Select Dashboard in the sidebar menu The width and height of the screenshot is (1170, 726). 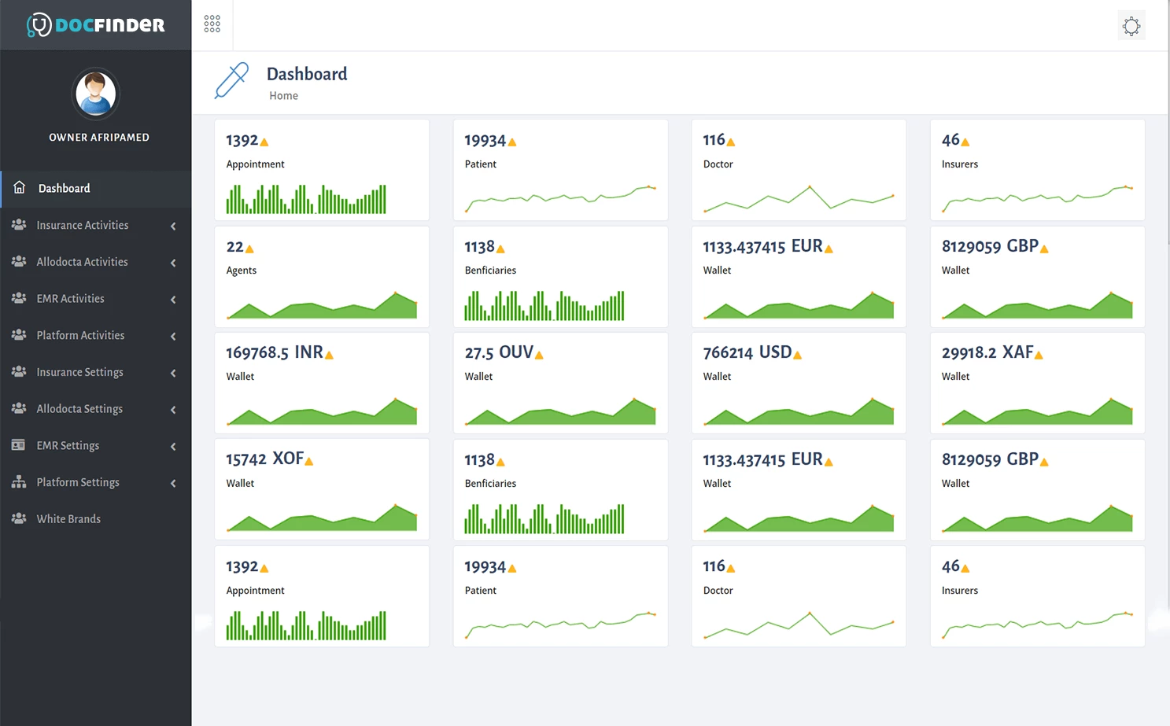(x=64, y=188)
